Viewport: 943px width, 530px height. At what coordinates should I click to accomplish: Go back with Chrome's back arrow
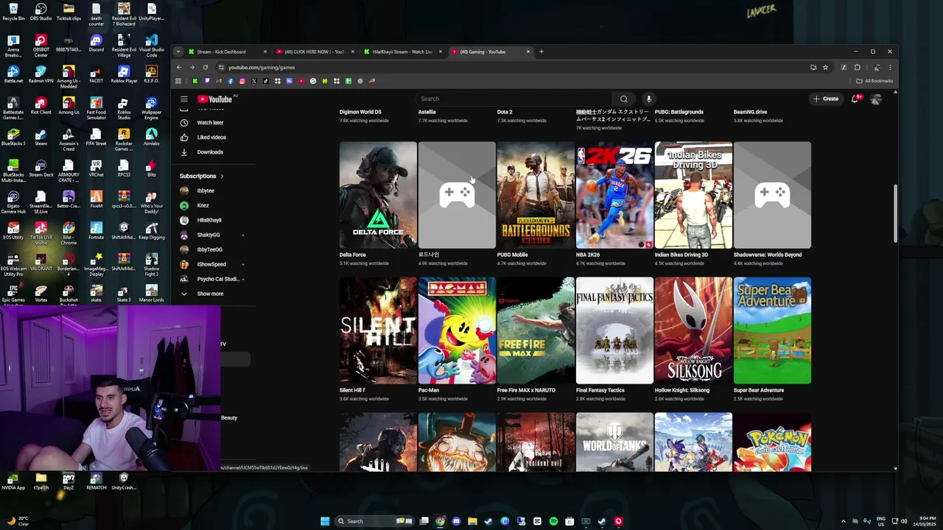[x=179, y=67]
